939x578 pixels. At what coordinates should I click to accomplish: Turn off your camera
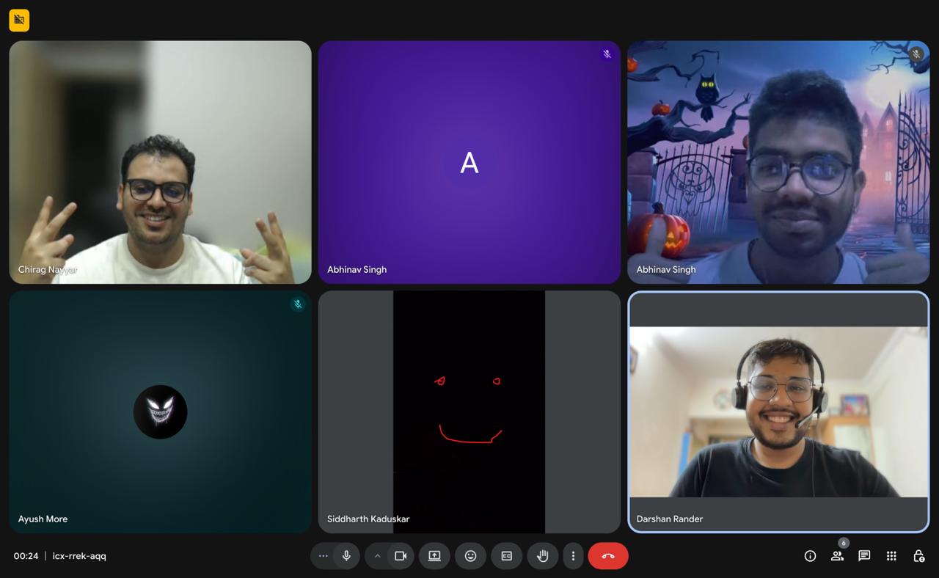pyautogui.click(x=401, y=555)
